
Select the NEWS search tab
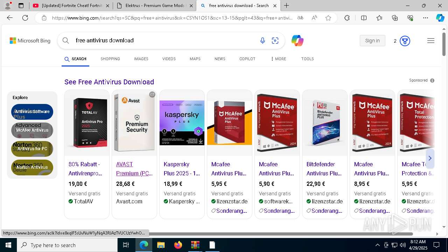220,59
